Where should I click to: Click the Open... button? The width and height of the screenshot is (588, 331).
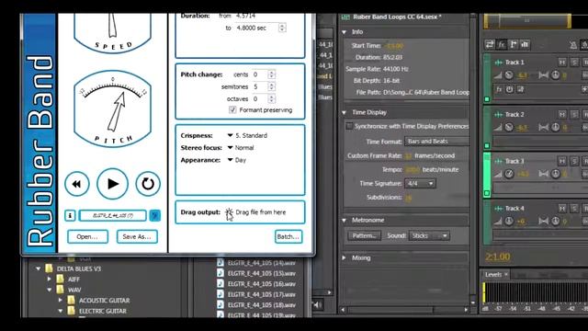(87, 237)
